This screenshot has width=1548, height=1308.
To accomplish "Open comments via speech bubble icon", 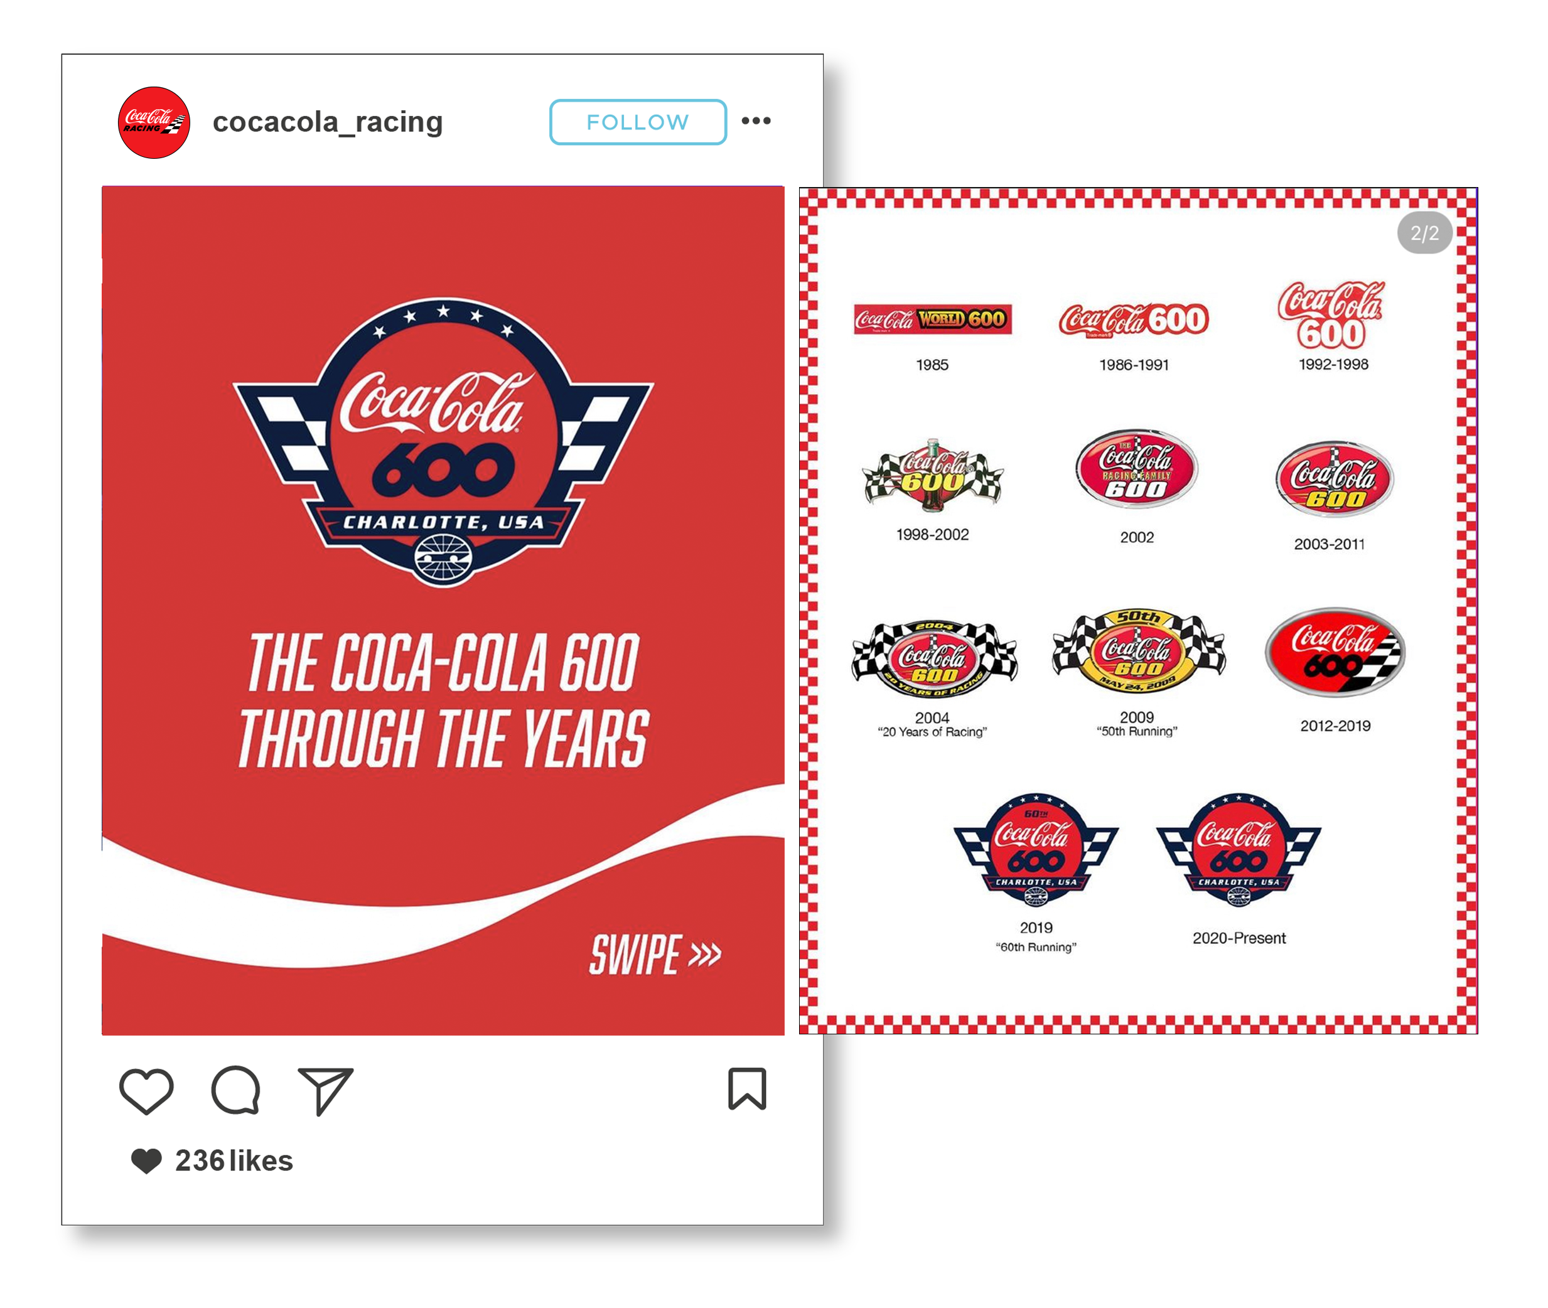I will coord(236,1090).
